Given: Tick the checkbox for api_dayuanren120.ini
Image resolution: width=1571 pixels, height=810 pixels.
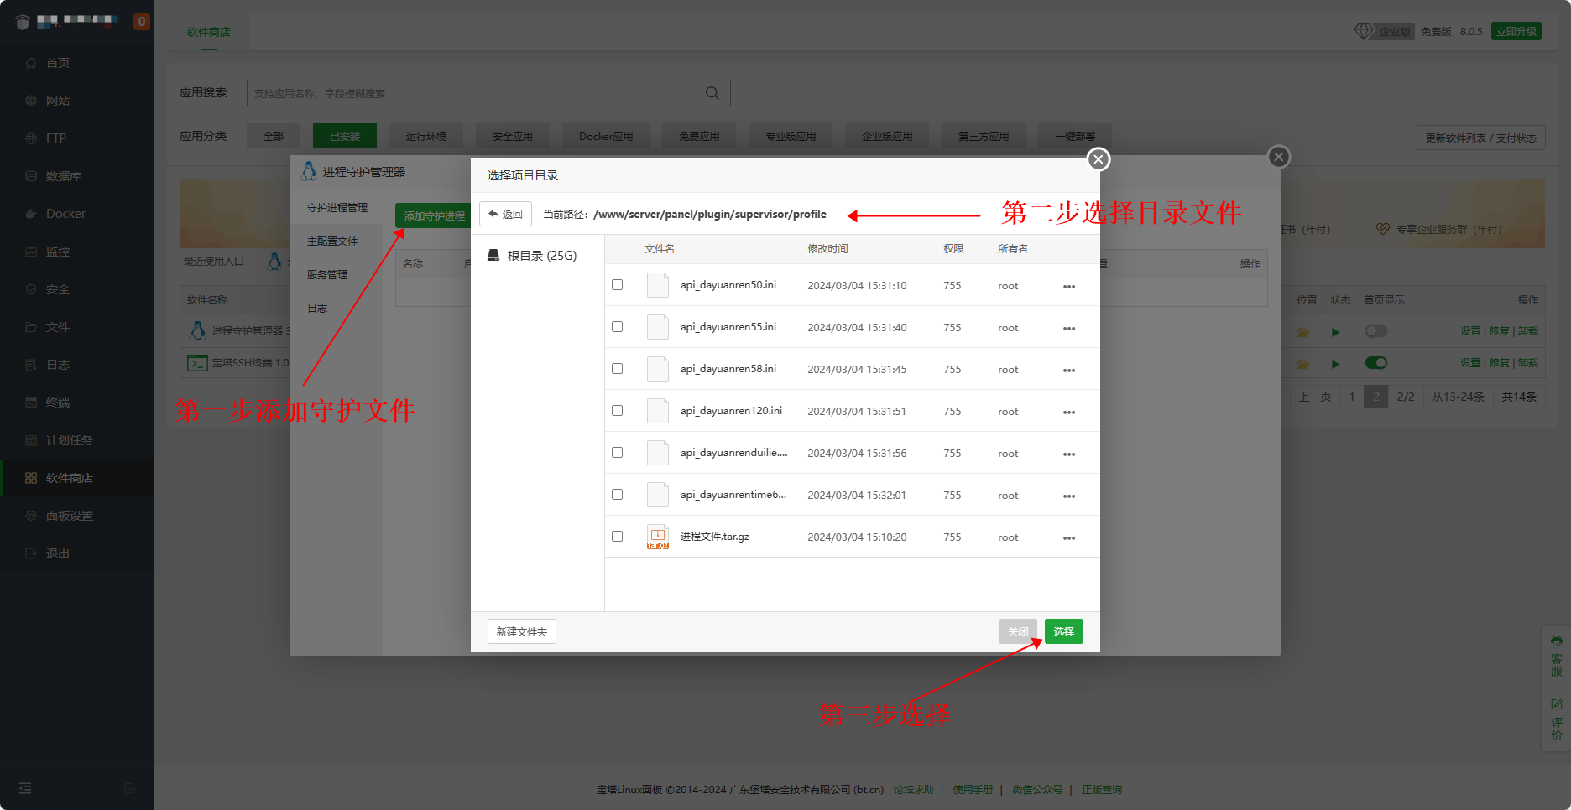Looking at the screenshot, I should click(x=618, y=411).
